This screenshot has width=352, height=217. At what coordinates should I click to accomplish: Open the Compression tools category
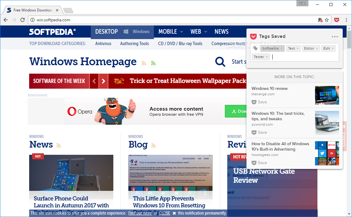[x=228, y=44]
